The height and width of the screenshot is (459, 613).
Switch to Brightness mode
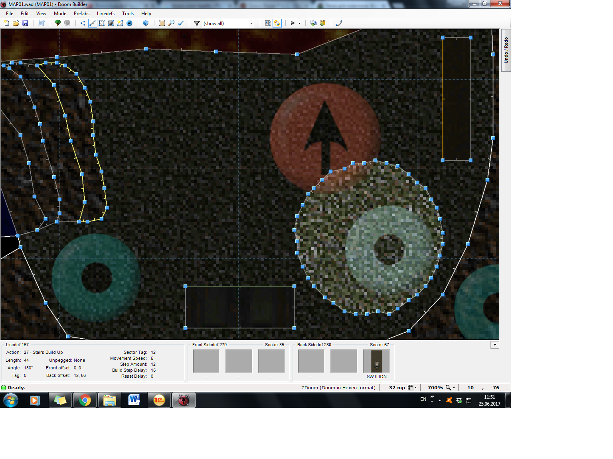point(111,23)
